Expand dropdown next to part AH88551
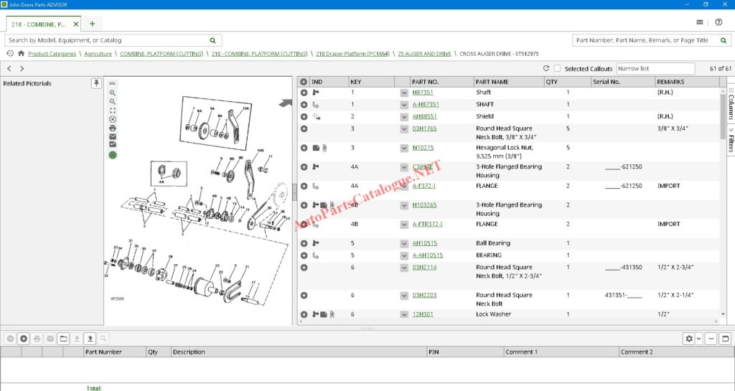 (404, 117)
